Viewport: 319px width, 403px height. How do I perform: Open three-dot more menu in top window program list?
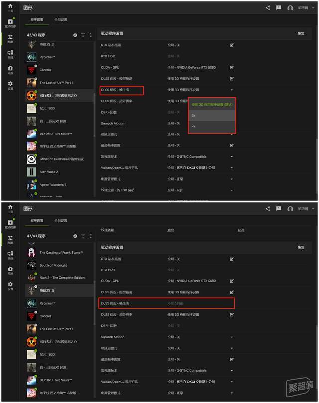(91, 35)
